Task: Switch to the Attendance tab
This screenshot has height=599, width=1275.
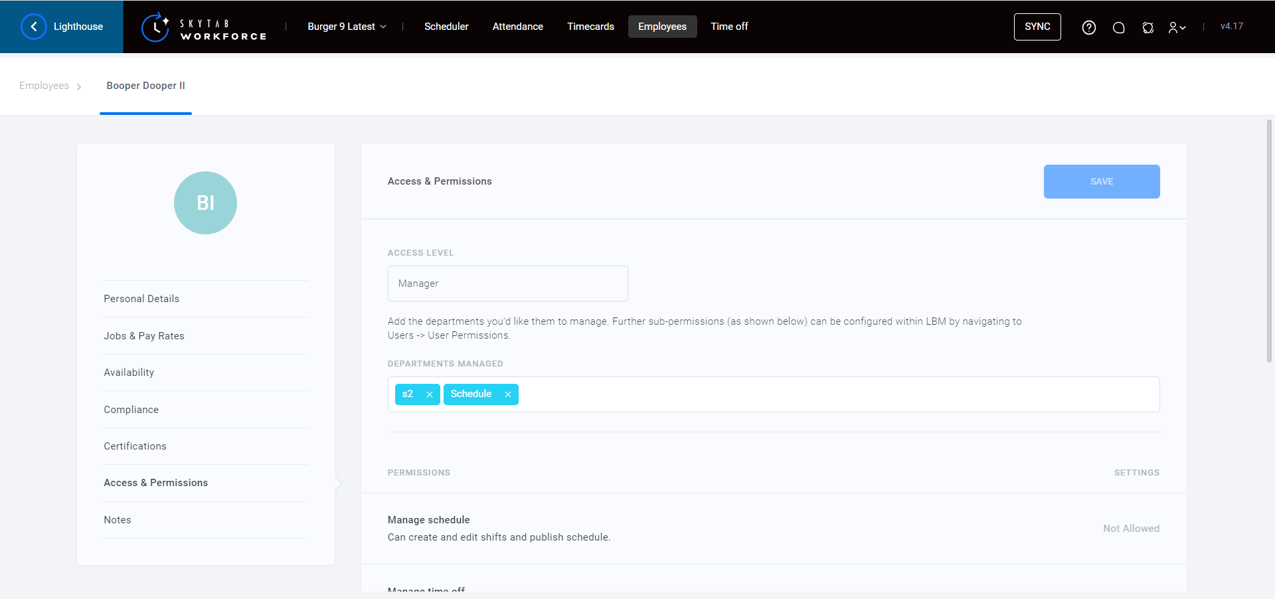Action: (517, 27)
